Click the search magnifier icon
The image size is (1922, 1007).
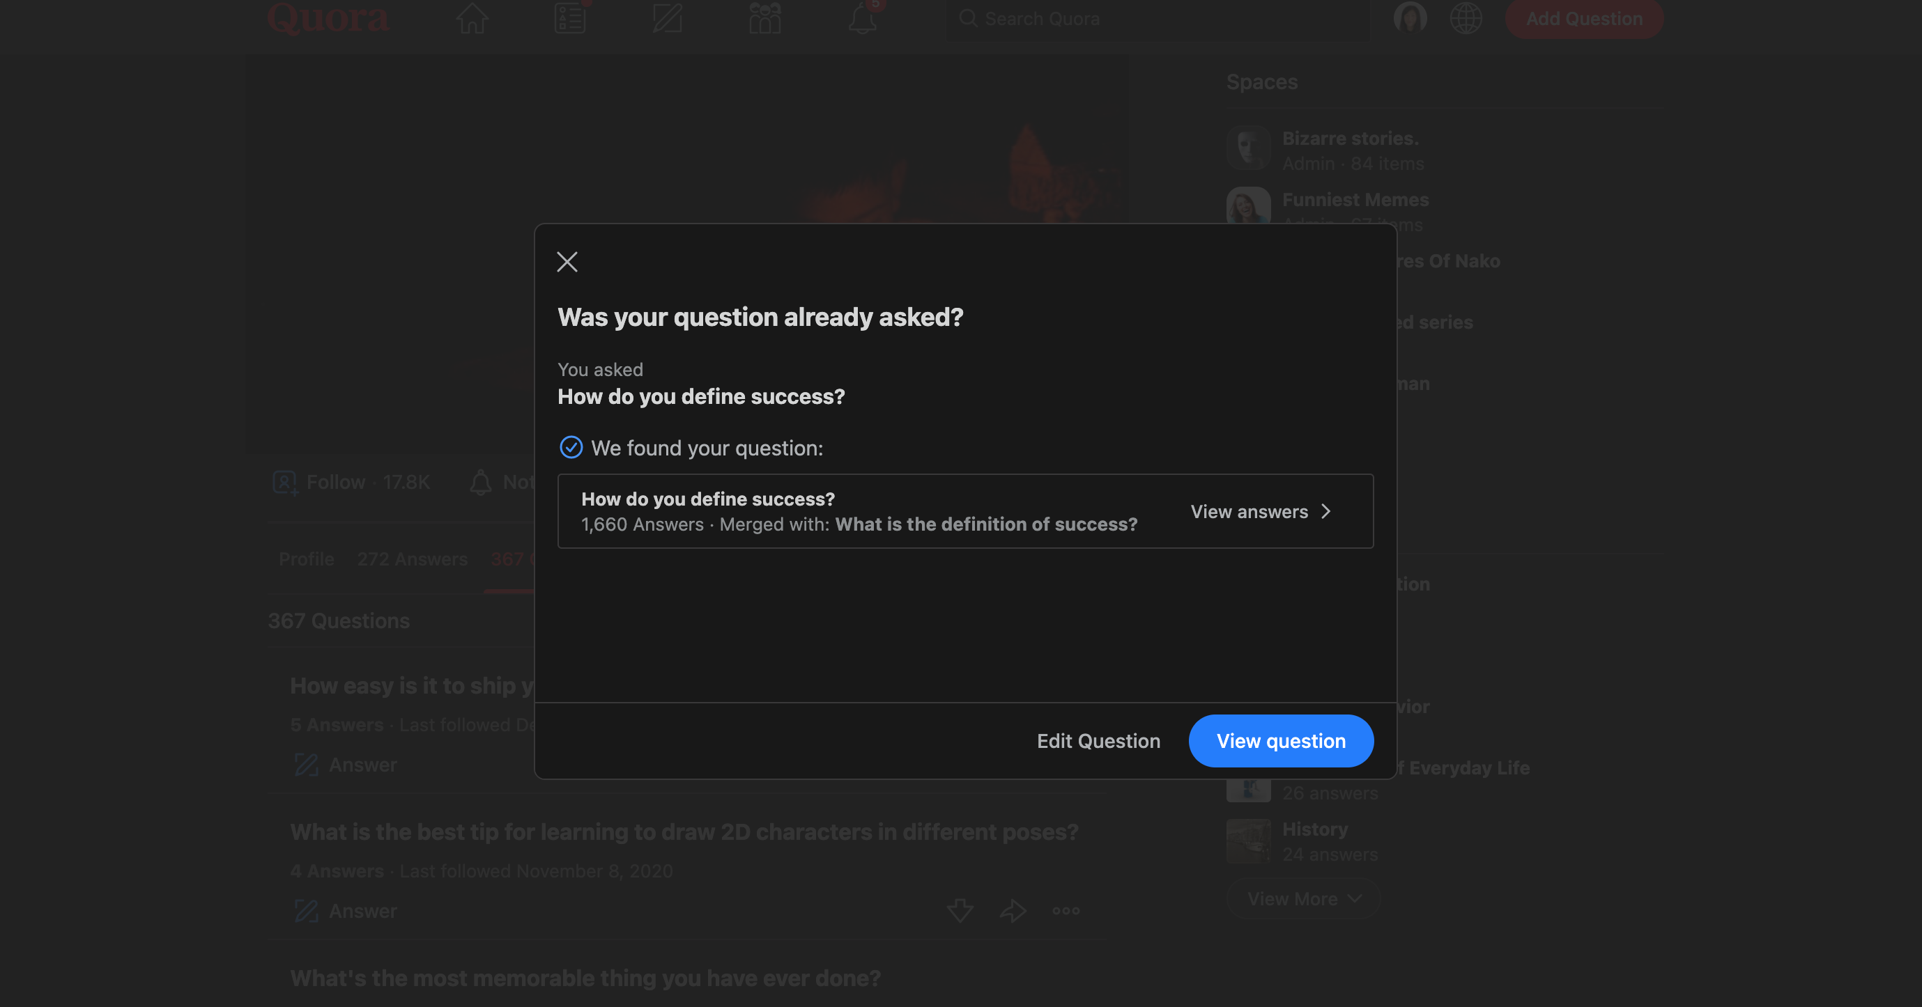(x=969, y=18)
